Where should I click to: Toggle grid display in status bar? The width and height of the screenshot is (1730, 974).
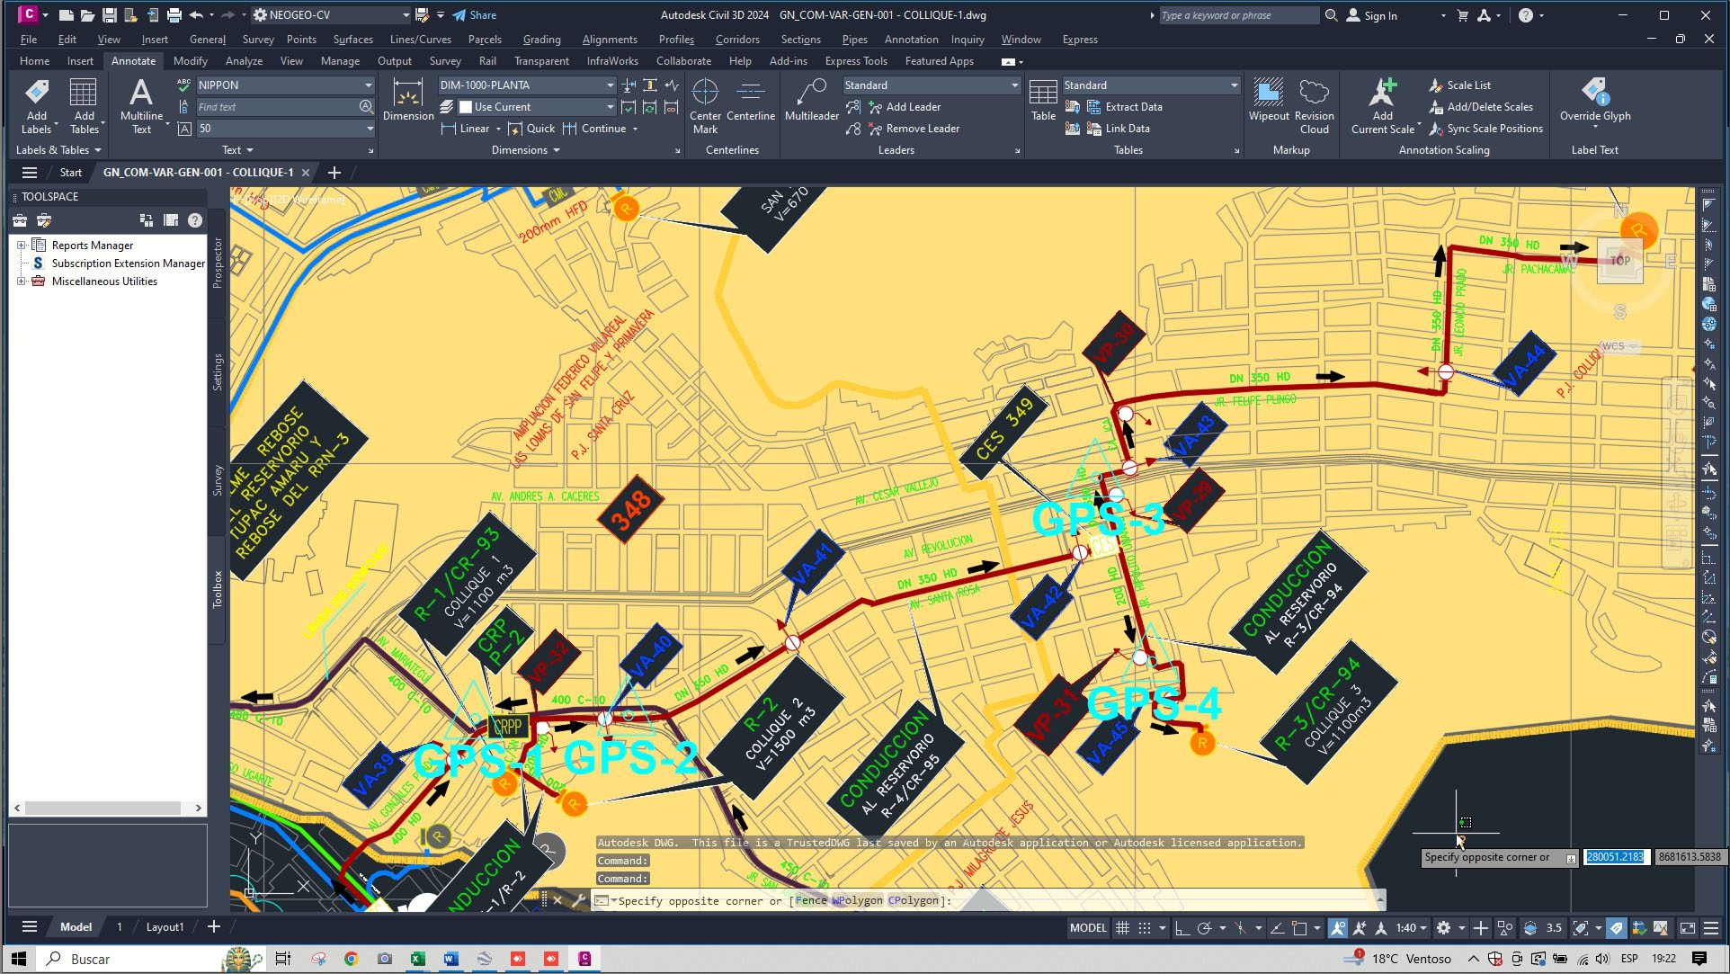[x=1122, y=928]
